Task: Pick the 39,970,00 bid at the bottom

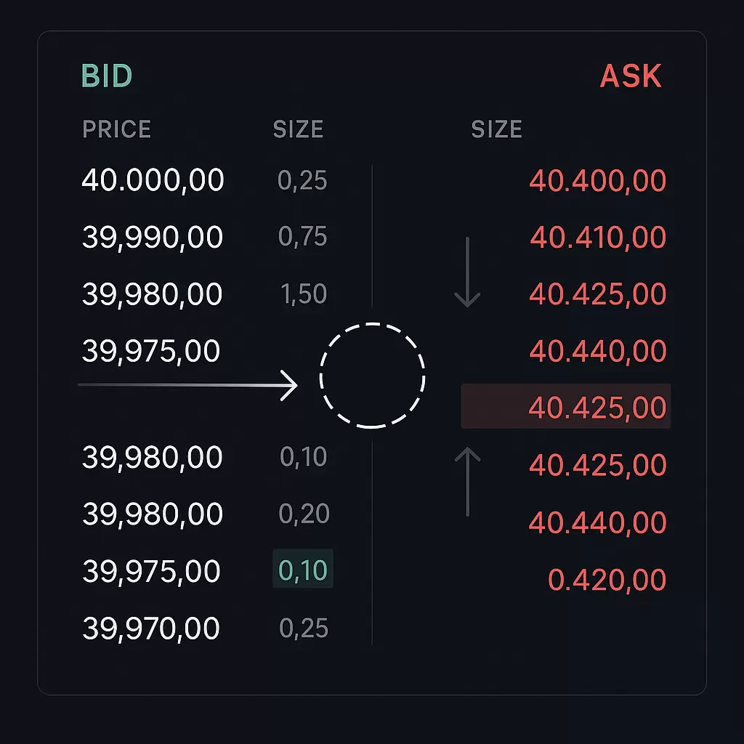Action: click(151, 628)
